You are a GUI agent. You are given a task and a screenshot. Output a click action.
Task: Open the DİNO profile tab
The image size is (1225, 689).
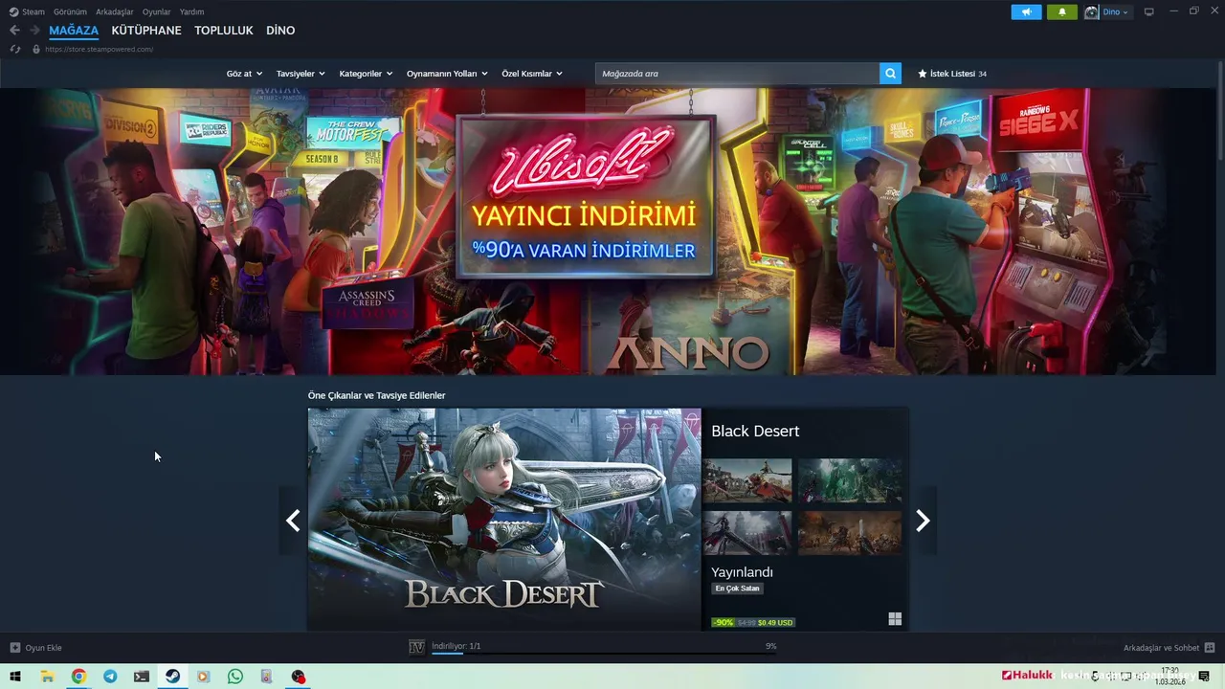click(x=280, y=31)
